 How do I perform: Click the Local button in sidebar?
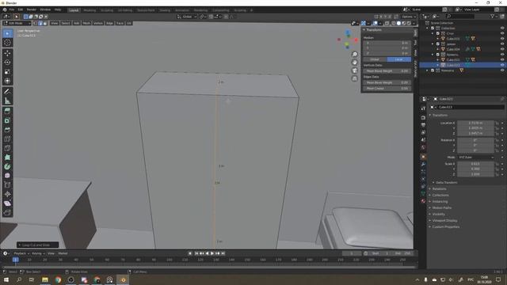[399, 59]
